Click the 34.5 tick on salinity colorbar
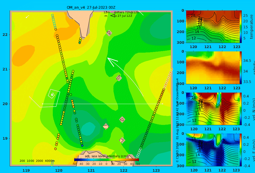The height and width of the screenshot is (173, 255). pos(247,61)
